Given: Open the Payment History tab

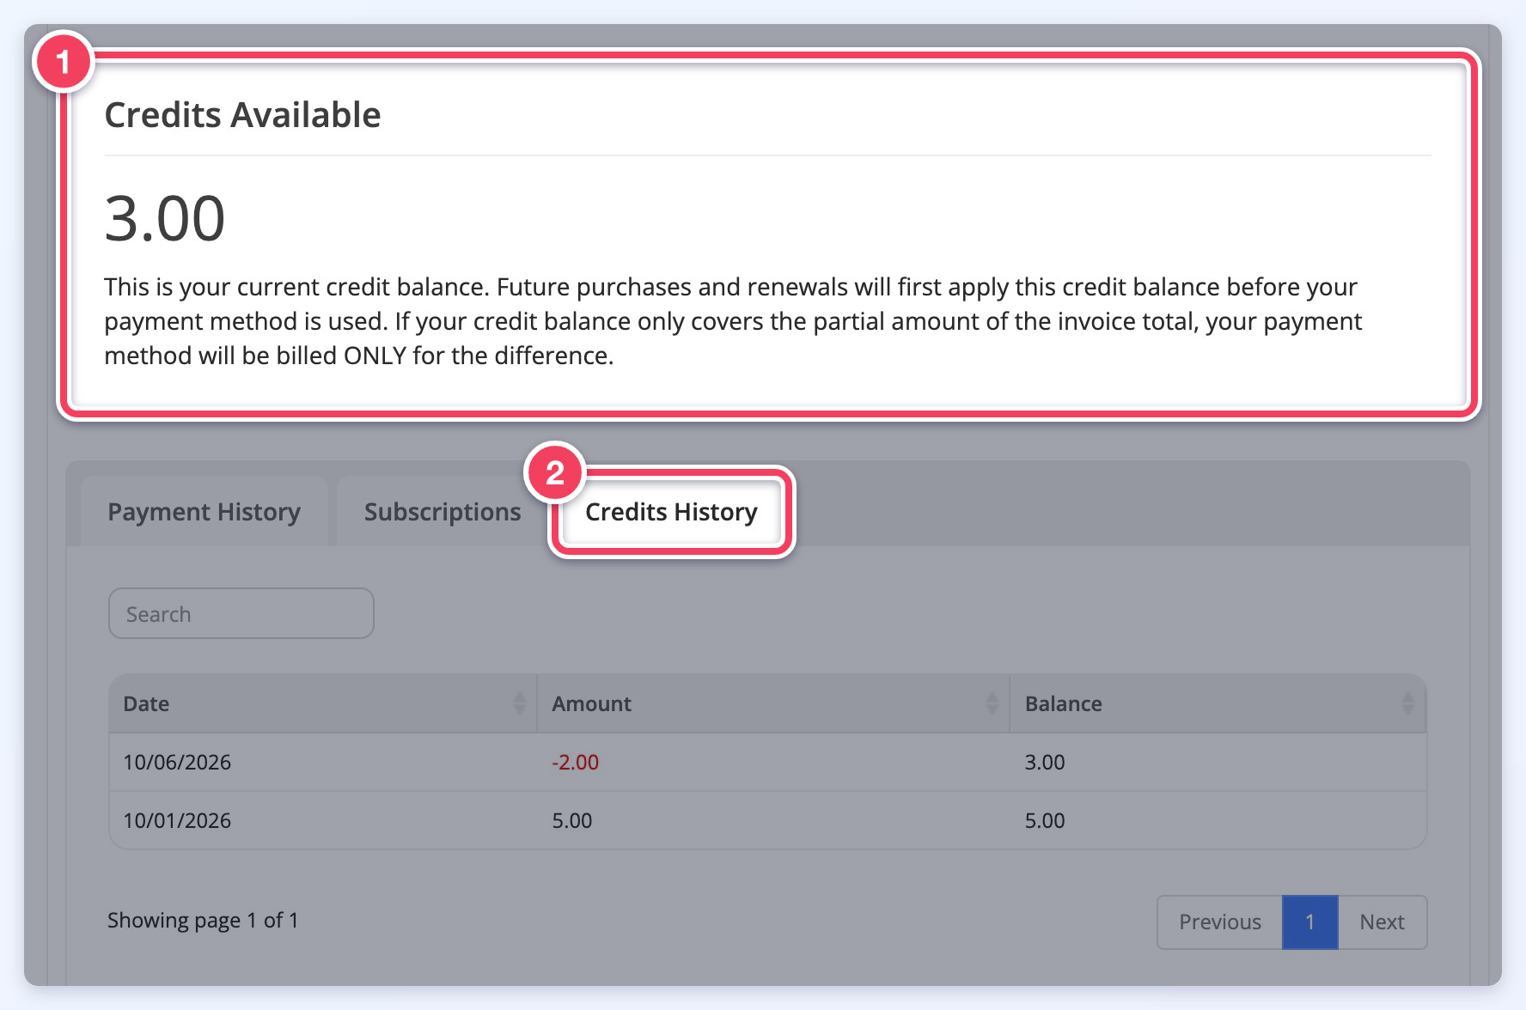Looking at the screenshot, I should (x=204, y=512).
